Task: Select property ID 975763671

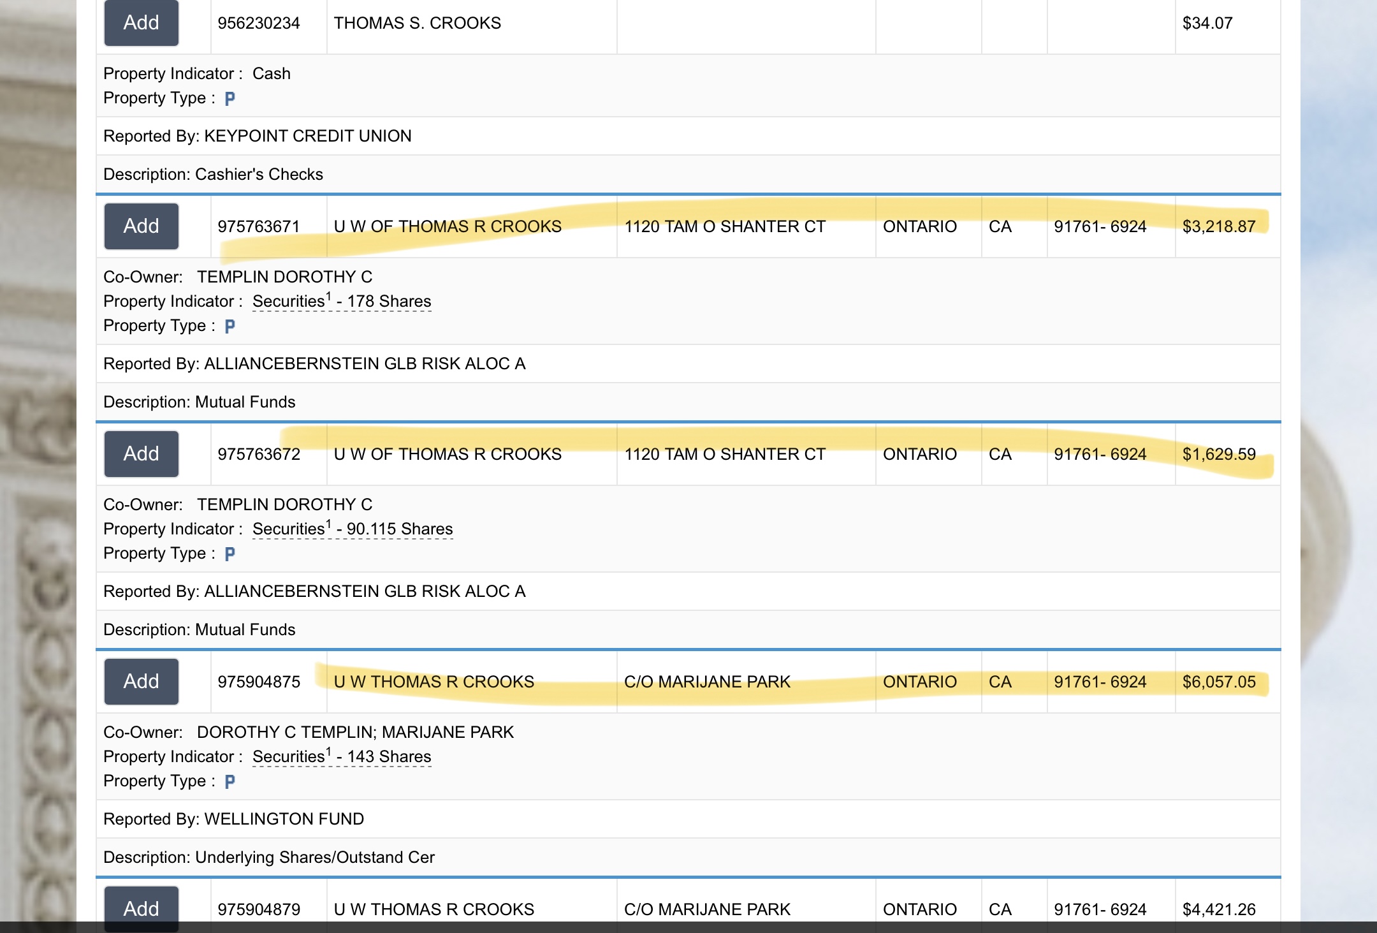Action: point(259,227)
